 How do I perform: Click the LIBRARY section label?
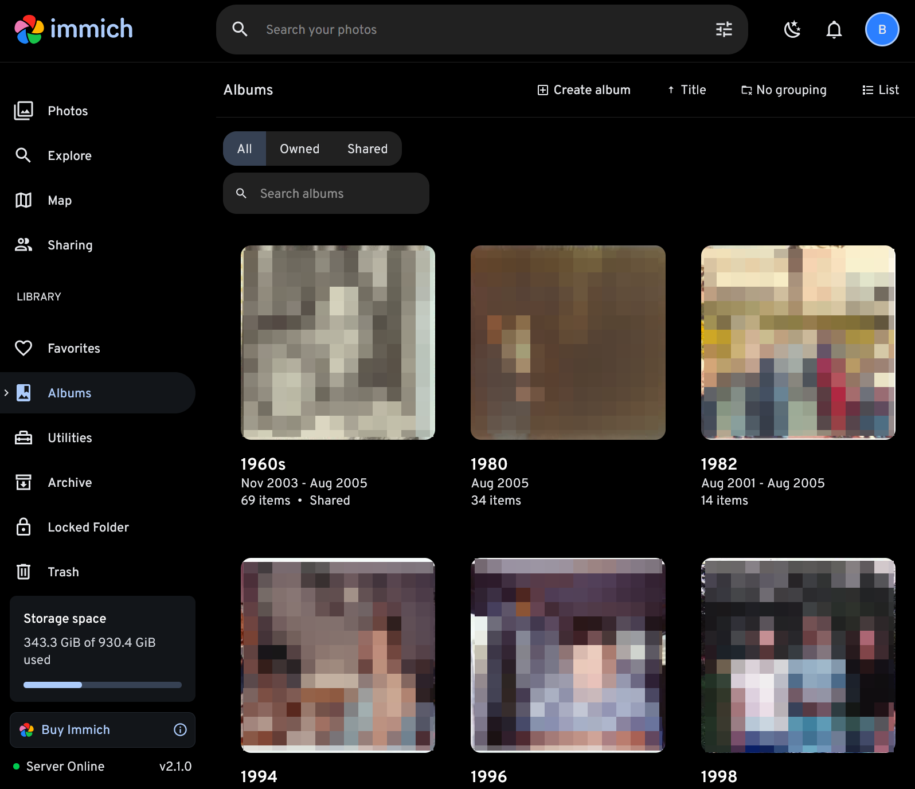[x=38, y=296]
